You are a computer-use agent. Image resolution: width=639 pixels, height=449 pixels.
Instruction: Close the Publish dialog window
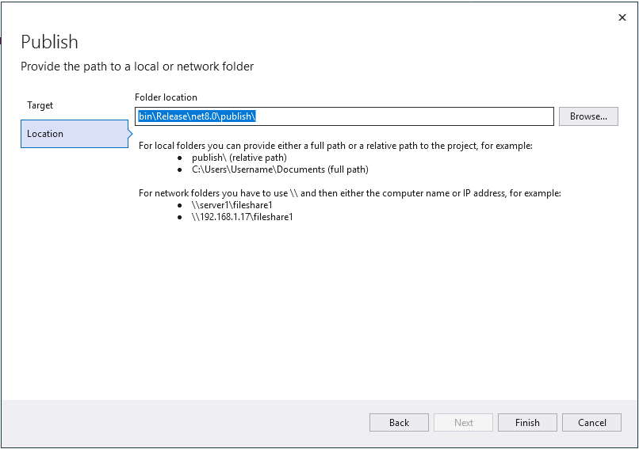[622, 17]
